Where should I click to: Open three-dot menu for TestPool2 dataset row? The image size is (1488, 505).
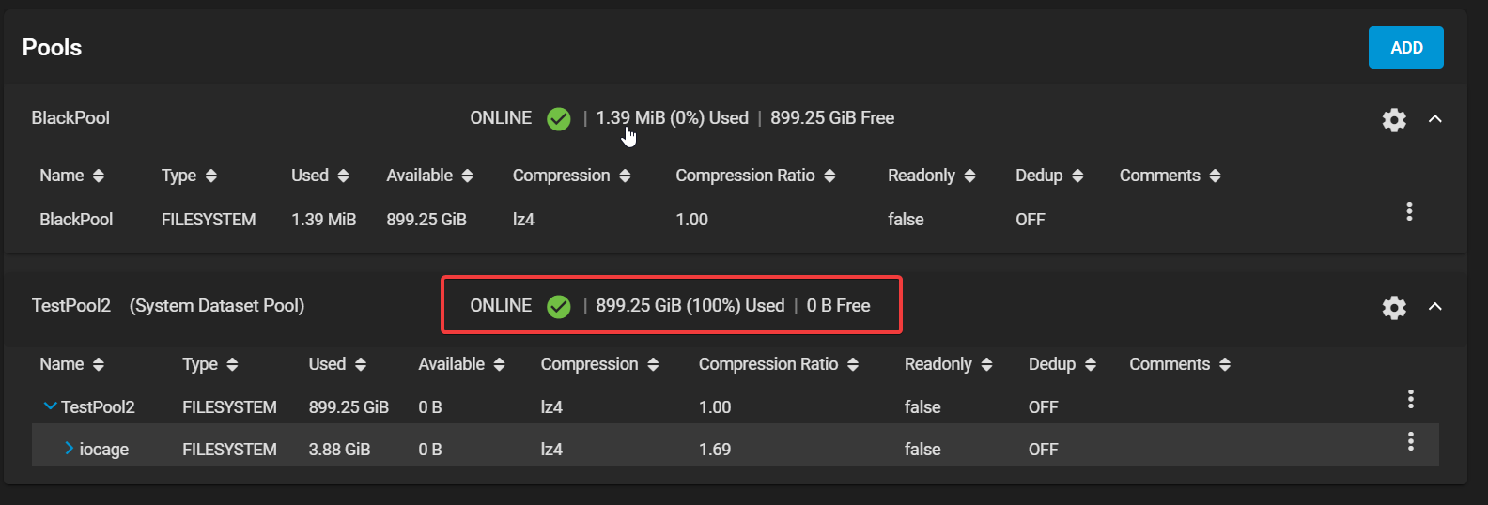pos(1410,399)
